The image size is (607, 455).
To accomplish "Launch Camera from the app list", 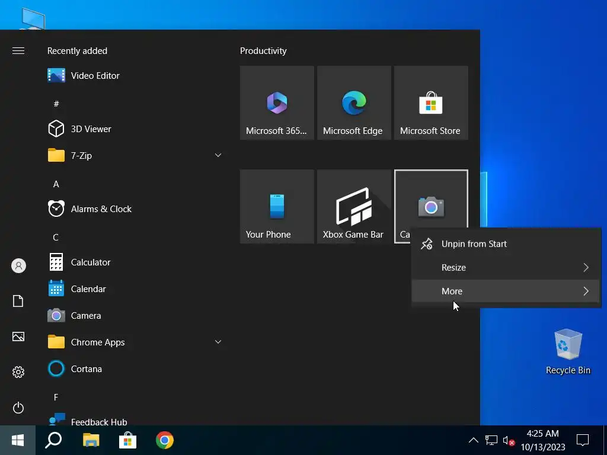I will click(135, 316).
